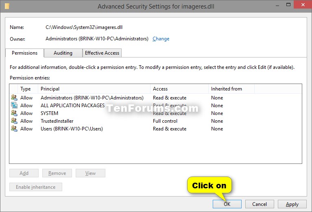
Task: Click the TrustedInstaller entry user-group icon
Action: [x=14, y=121]
